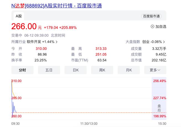This screenshot has height=127, width=181.
Task: Switch to 分时 chart tab
Action: click(22, 70)
